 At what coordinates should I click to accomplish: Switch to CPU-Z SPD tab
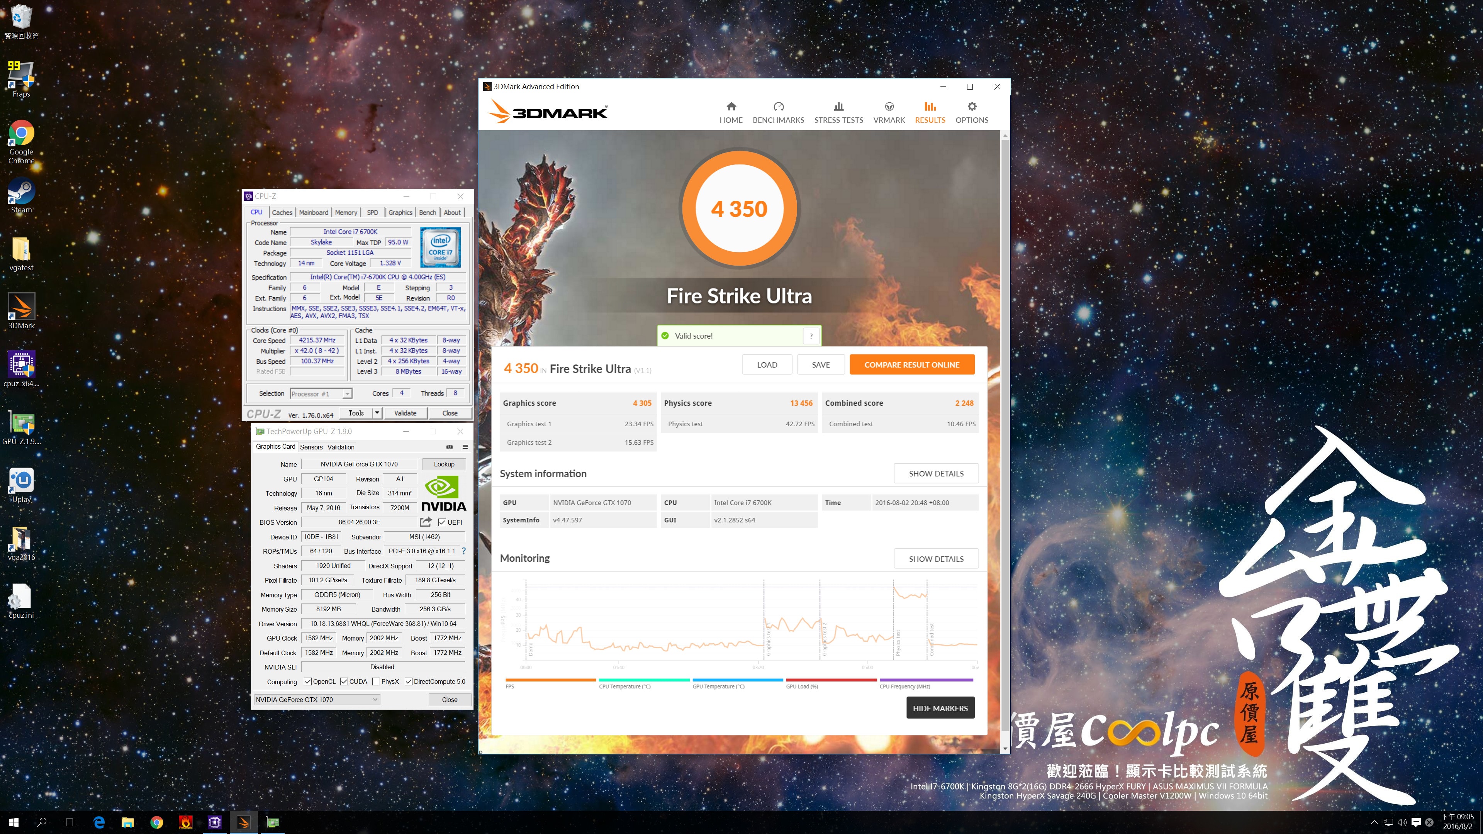click(x=372, y=212)
